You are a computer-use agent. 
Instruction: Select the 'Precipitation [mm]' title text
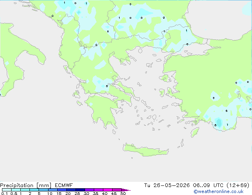click(x=26, y=185)
